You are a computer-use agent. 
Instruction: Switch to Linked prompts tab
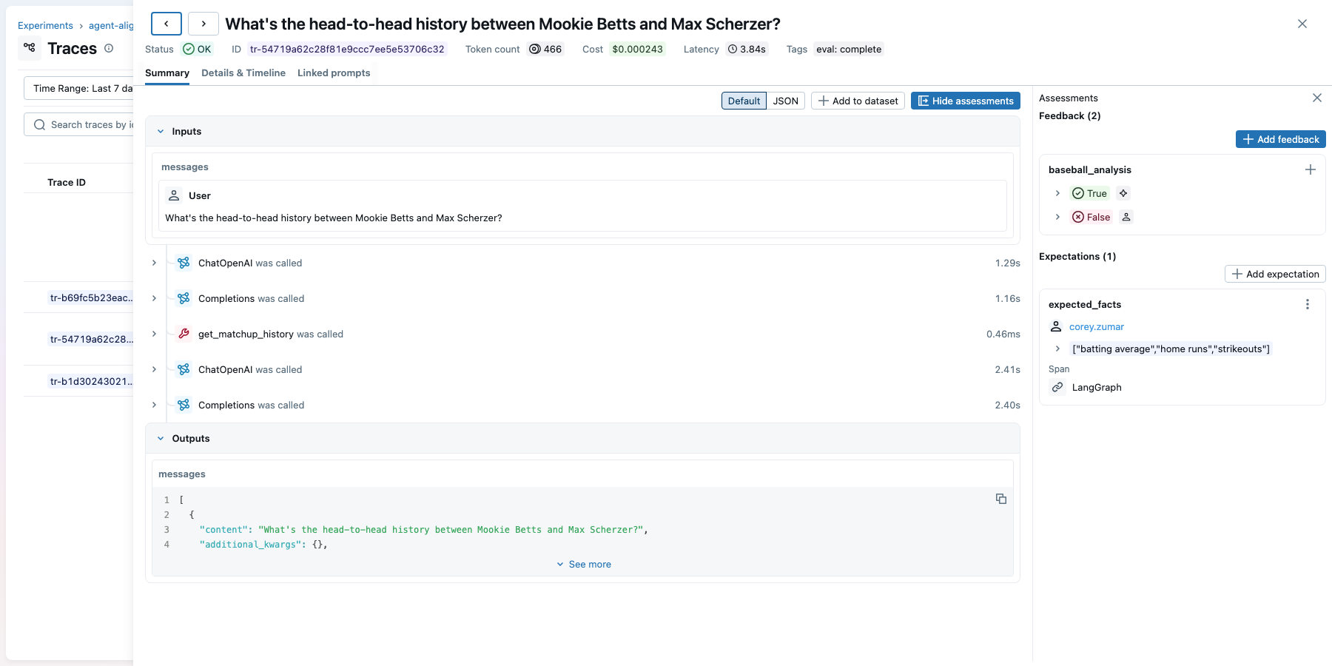pos(334,73)
